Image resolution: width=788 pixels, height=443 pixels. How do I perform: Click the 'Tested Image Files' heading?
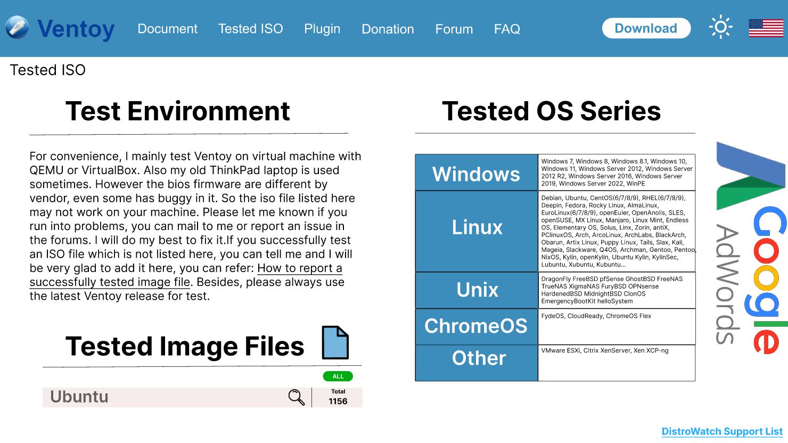(184, 347)
